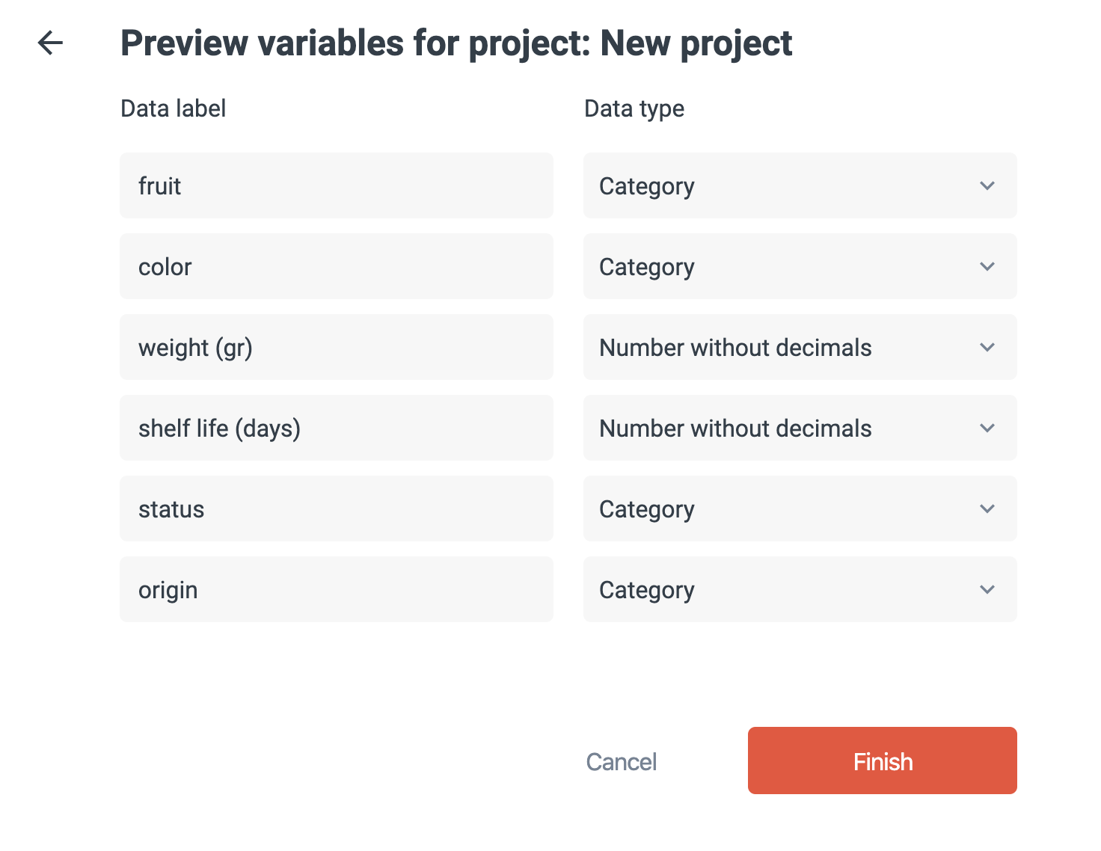This screenshot has height=851, width=1101.
Task: Edit the weight (gr) label field
Action: (337, 347)
